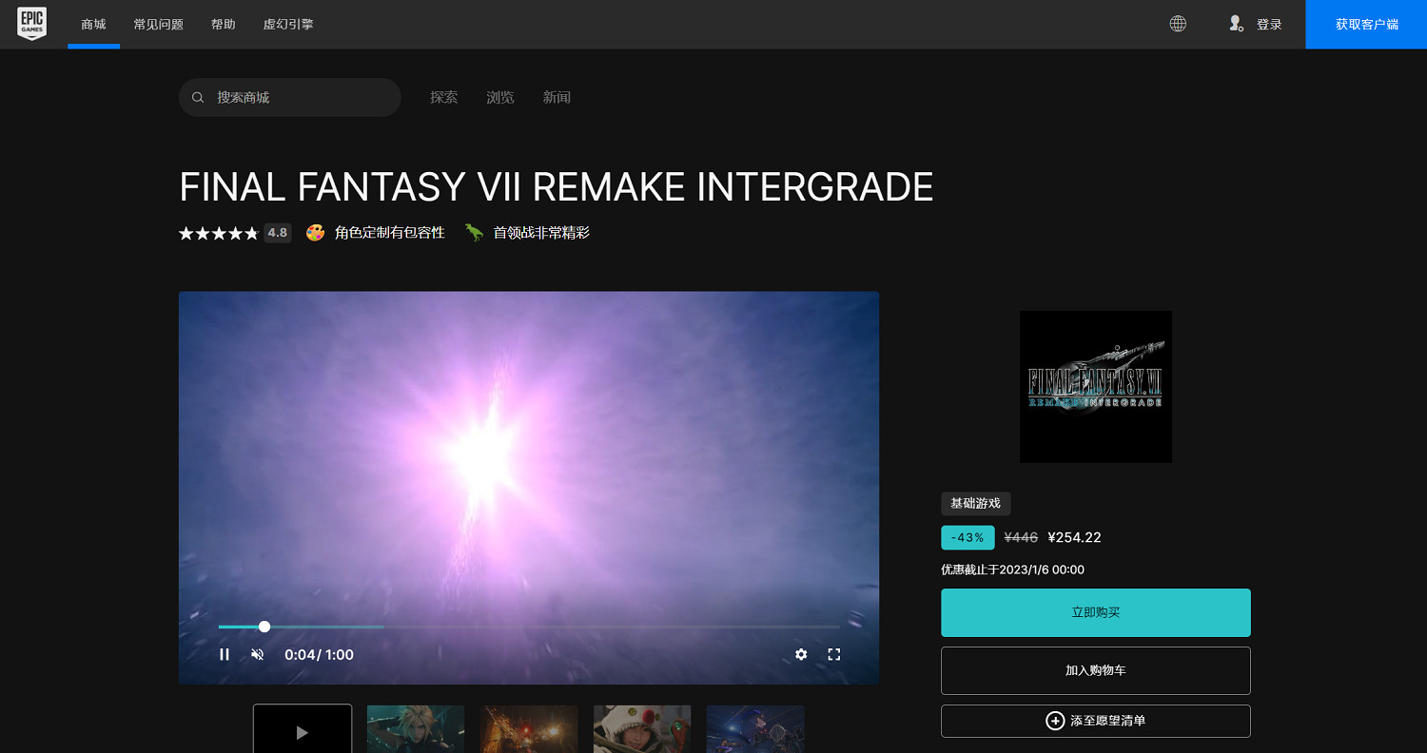Open the 虚幻引擎 menu item
Screen dimensions: 1427x753
tap(288, 24)
